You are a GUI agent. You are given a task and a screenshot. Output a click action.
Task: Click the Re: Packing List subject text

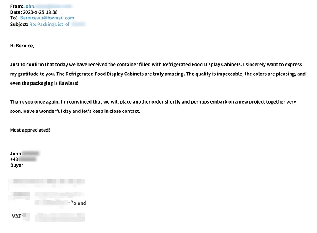(x=49, y=25)
